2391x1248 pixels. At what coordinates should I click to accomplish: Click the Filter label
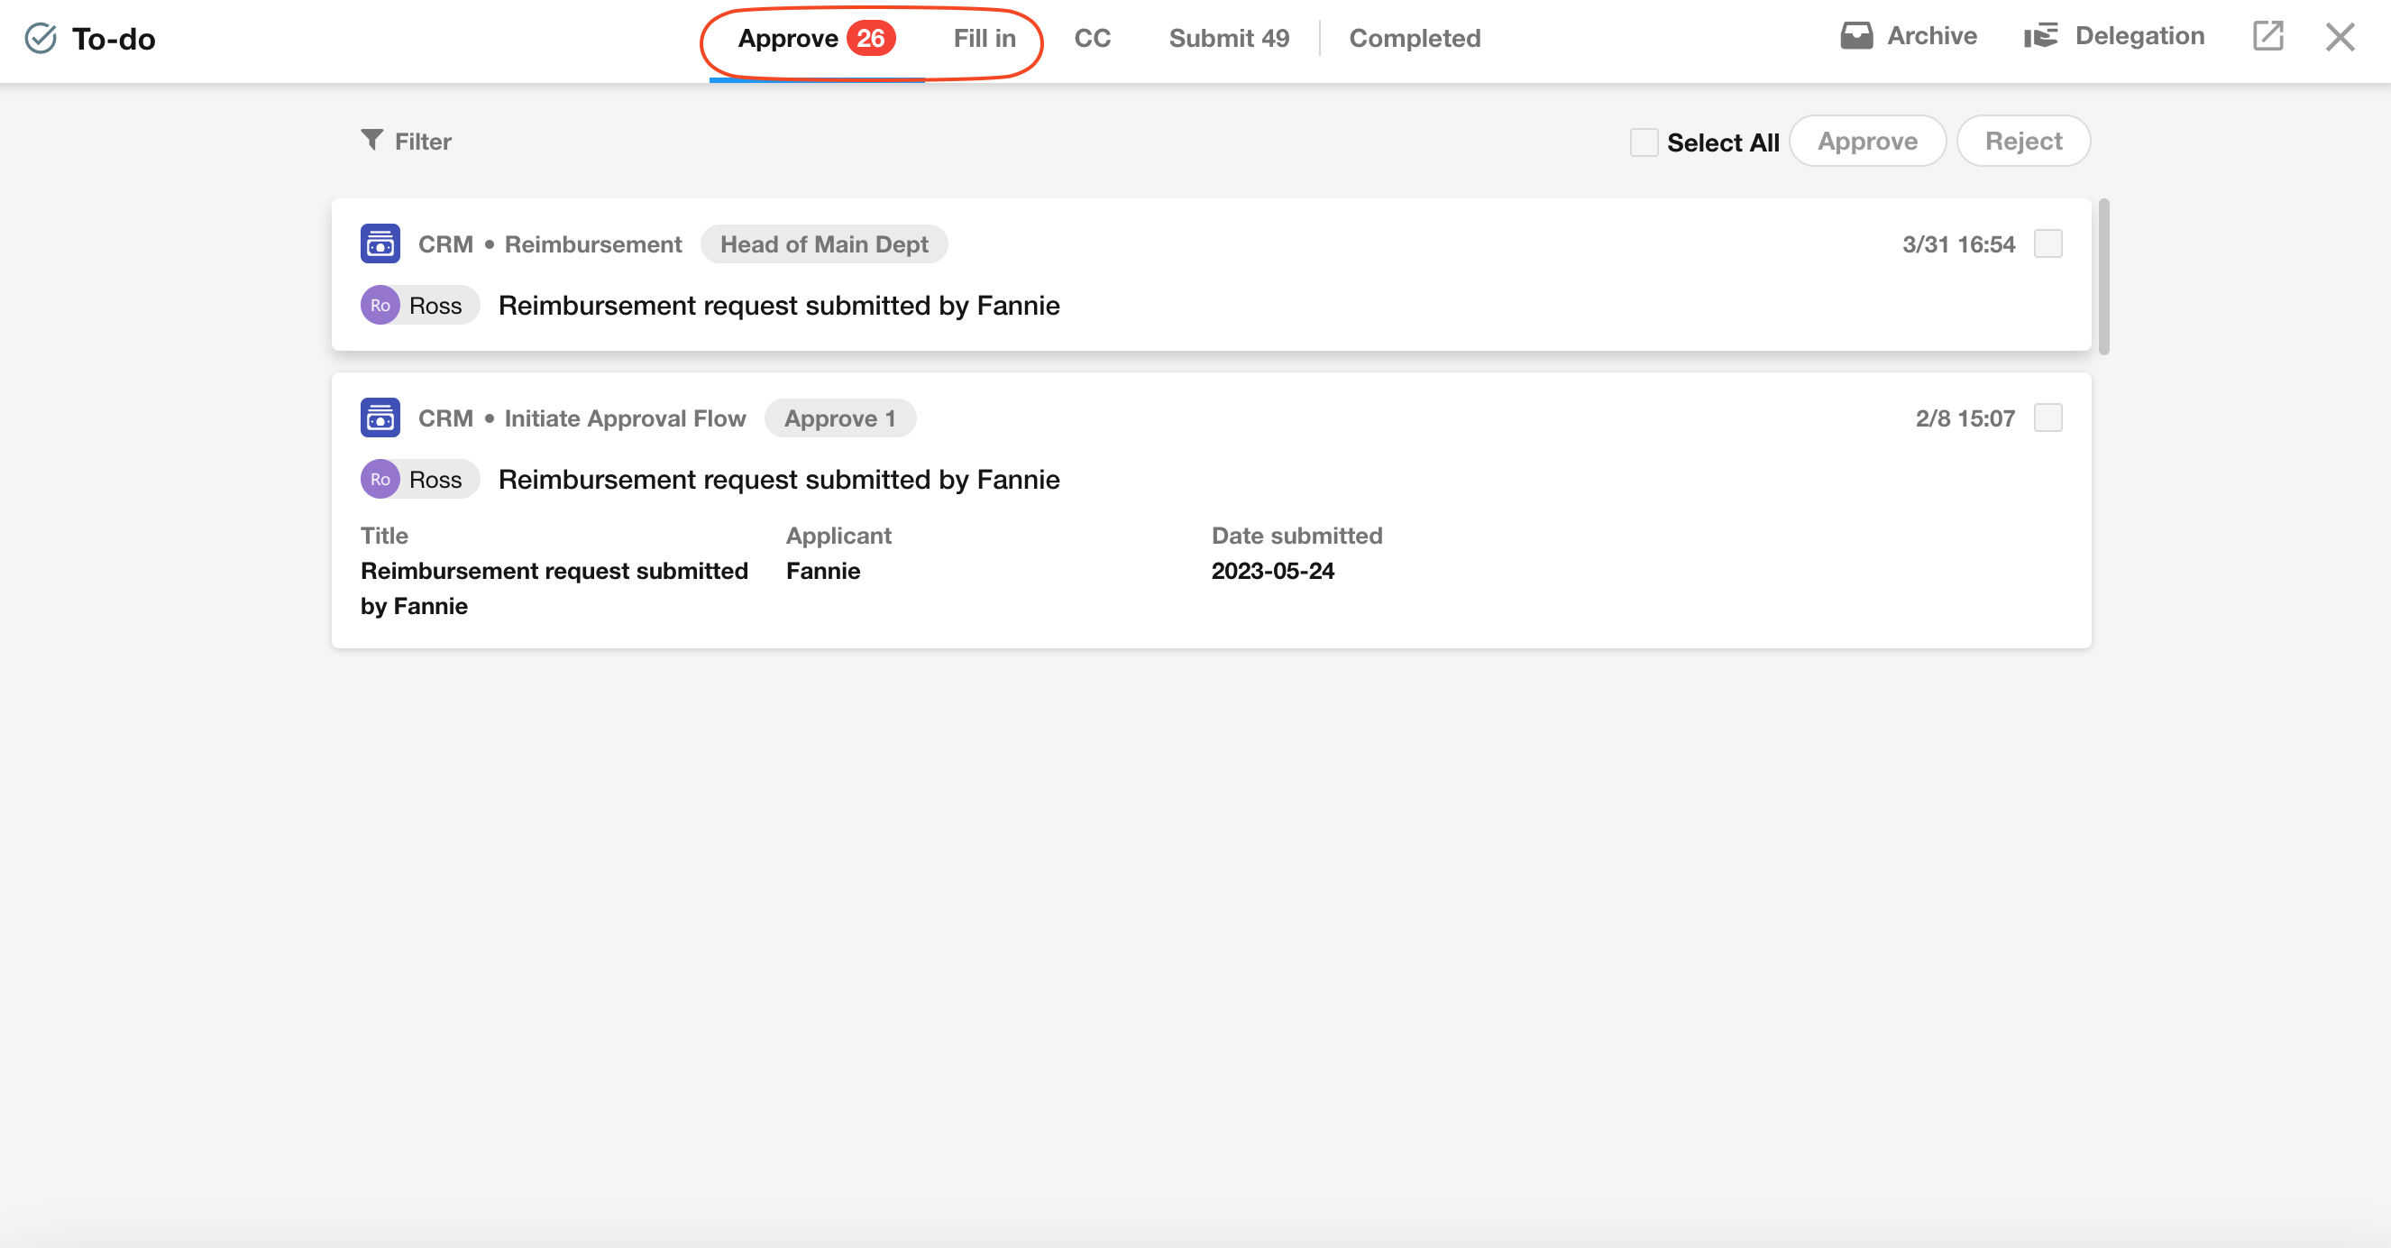(x=423, y=142)
